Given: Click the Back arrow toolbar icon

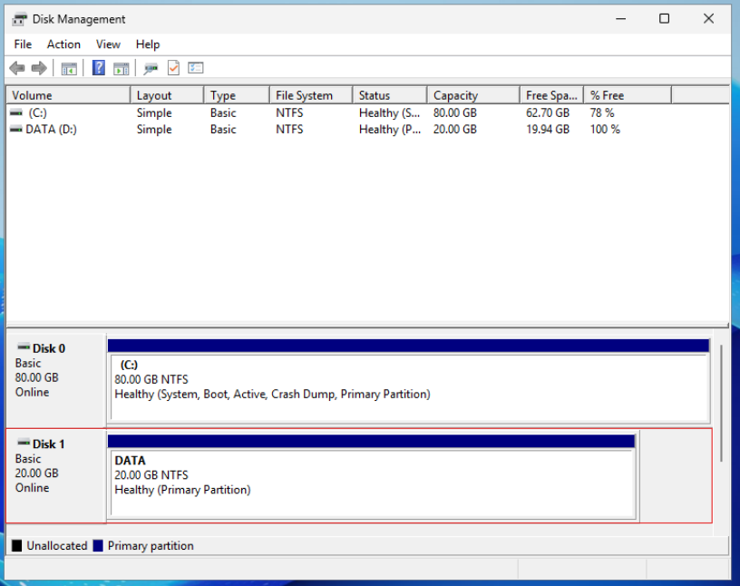Looking at the screenshot, I should pos(17,68).
